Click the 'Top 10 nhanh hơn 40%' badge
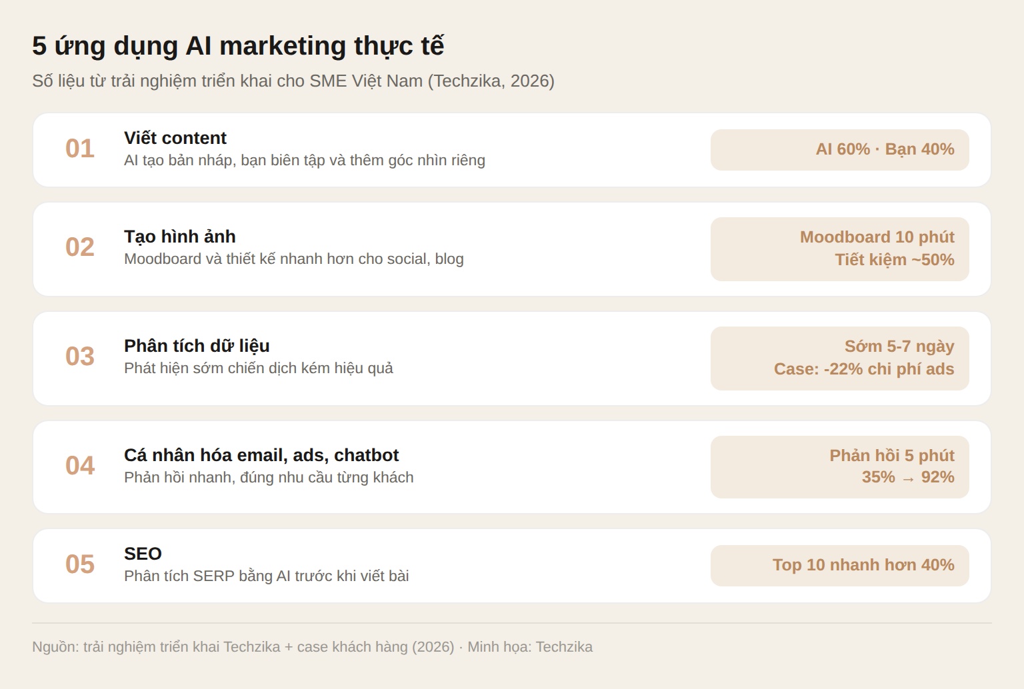The image size is (1024, 689). point(840,566)
